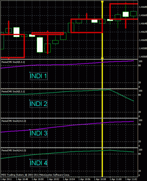Screen dimensions: 147x181
Task: Click the purple Stoch(14,3,3) line in INDI 3 panel
Action: [x=67, y=127]
